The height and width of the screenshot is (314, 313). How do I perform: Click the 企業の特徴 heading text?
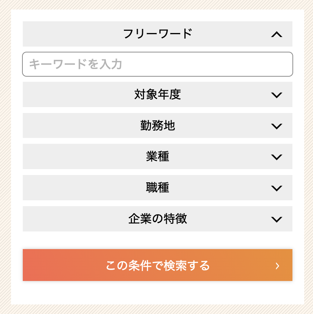pos(157,219)
